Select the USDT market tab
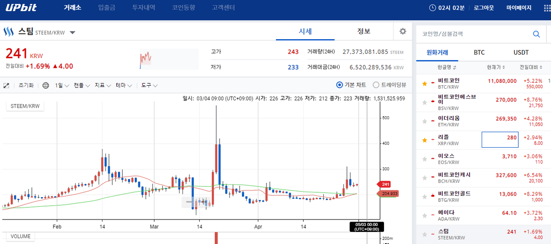 (521, 53)
